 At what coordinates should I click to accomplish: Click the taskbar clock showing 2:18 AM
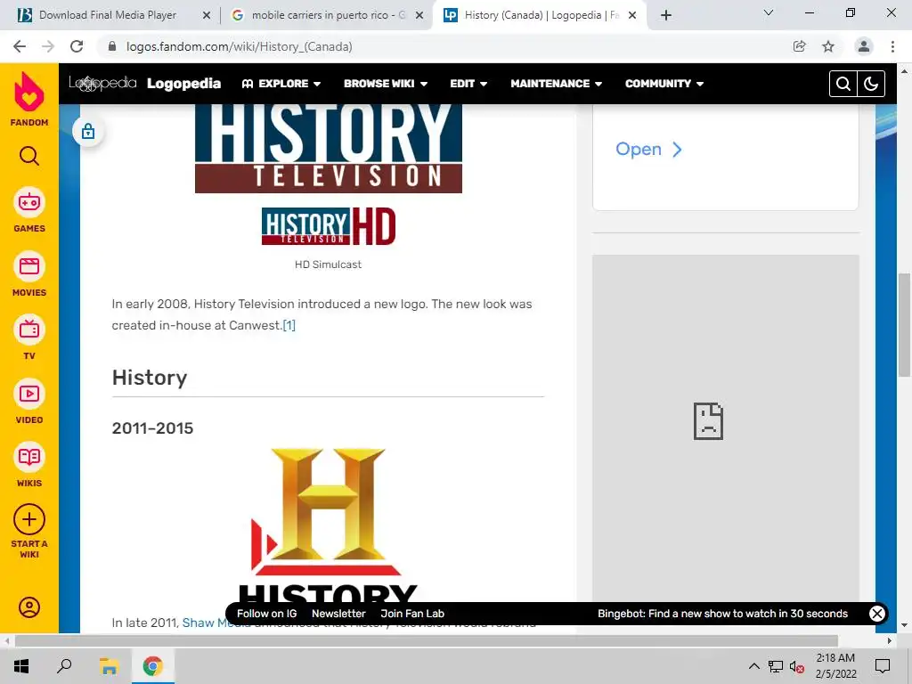pyautogui.click(x=835, y=666)
